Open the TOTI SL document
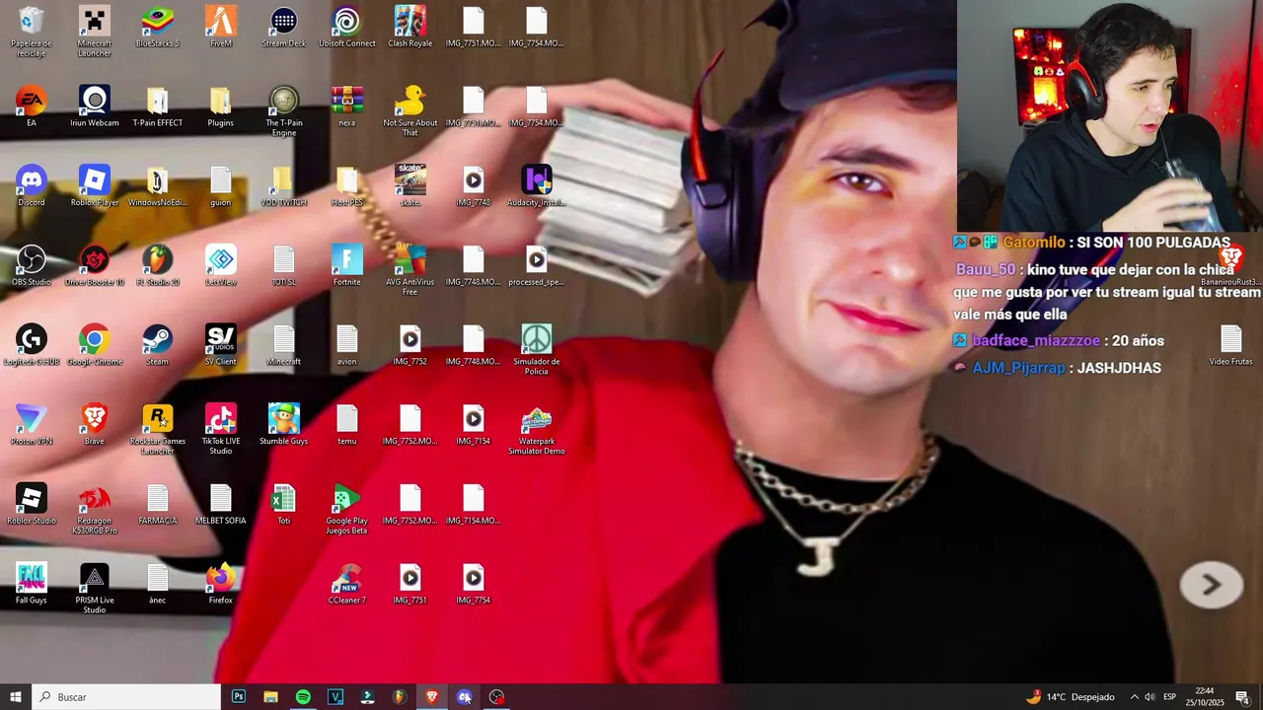Screen dimensions: 1263x710 [x=284, y=266]
